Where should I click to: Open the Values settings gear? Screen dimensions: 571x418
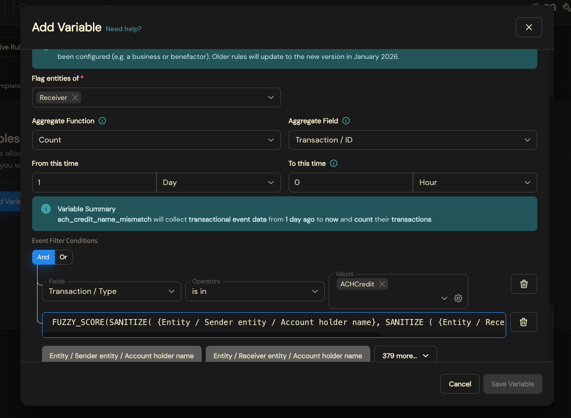click(458, 298)
